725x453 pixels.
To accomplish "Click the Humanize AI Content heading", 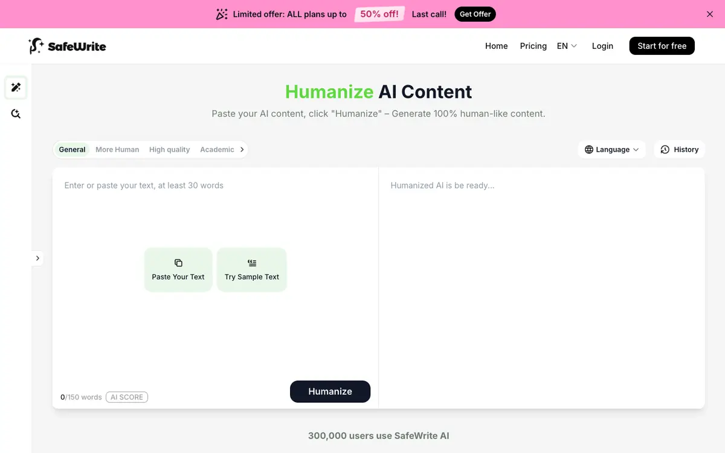I will pos(379,91).
